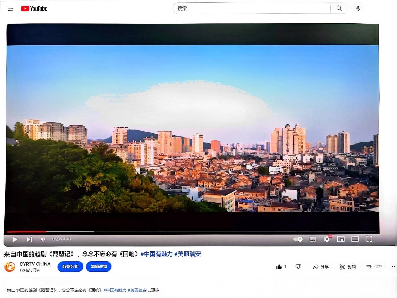Screen dimensions: 397x298
Task: Click the 124位订阅者 subscriber count
Action: click(30, 270)
